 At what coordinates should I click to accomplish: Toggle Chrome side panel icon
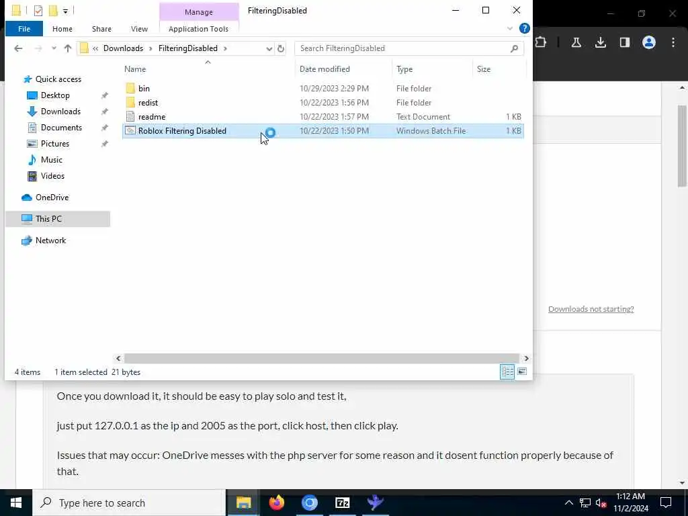tap(624, 42)
